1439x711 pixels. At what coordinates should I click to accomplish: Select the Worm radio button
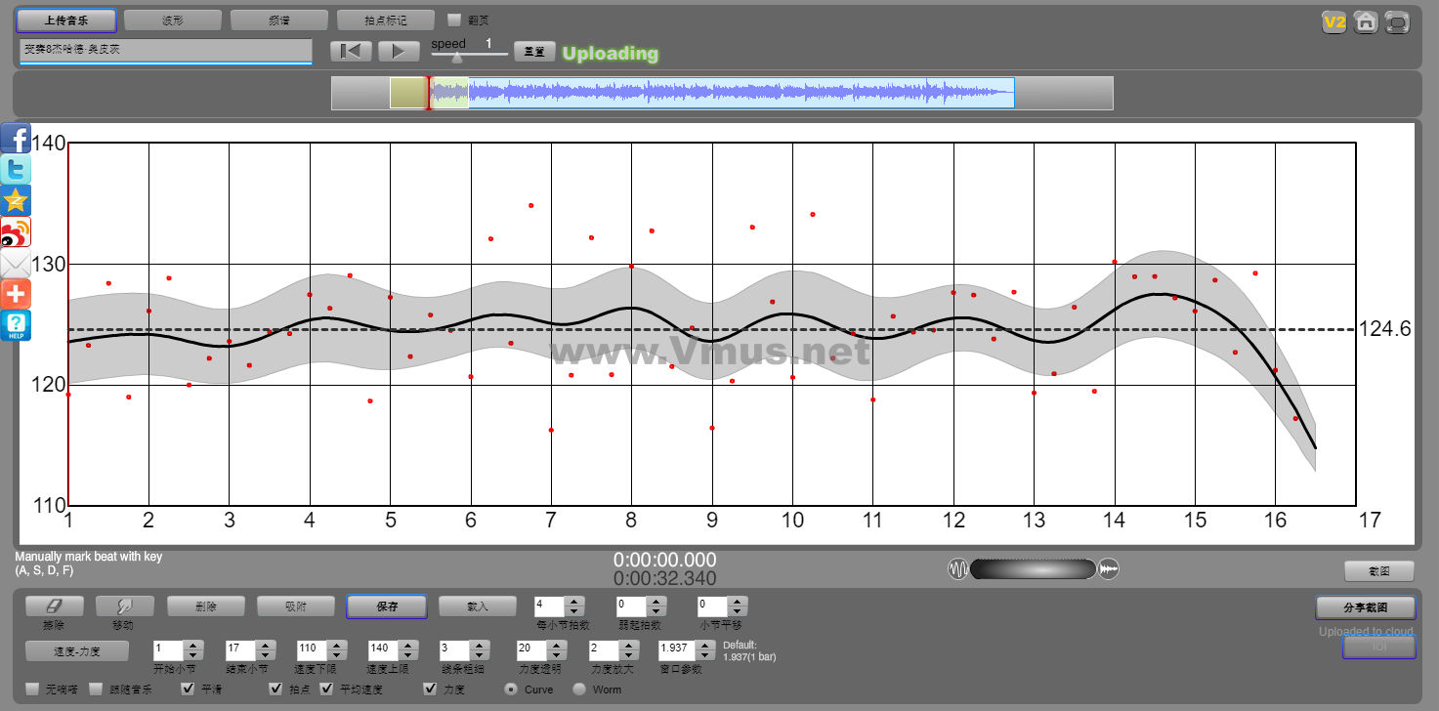(x=578, y=690)
